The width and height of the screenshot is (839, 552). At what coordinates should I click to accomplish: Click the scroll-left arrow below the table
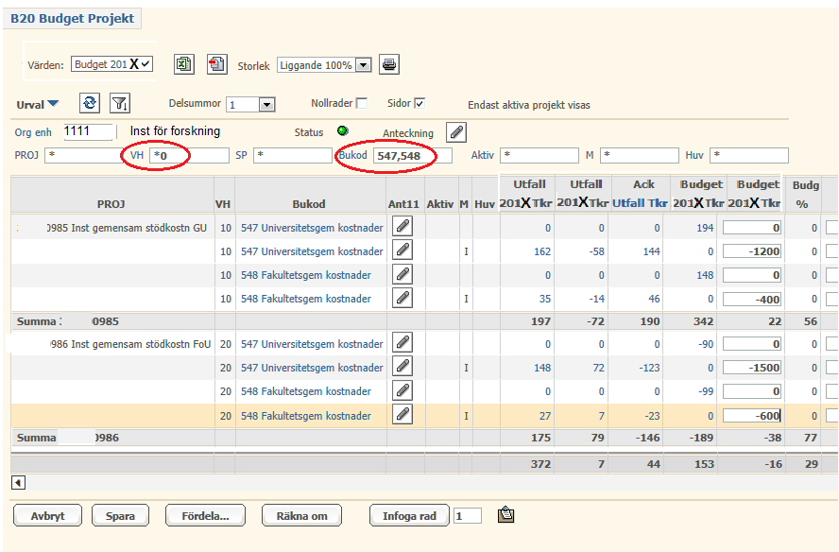[18, 483]
